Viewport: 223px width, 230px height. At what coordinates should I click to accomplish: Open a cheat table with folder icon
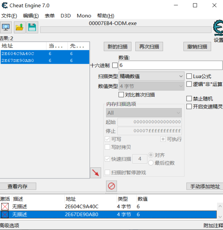20,27
